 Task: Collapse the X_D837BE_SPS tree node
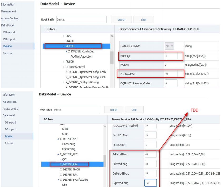pos(58,139)
